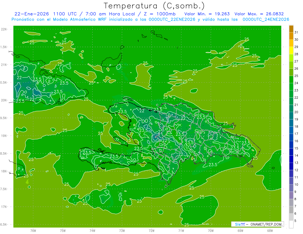Select the Valor Min. = 19.263 readout

coord(207,14)
